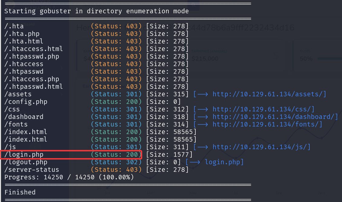Select the /fonts path entry
Image resolution: width=342 pixels, height=202 pixels.
click(16, 124)
